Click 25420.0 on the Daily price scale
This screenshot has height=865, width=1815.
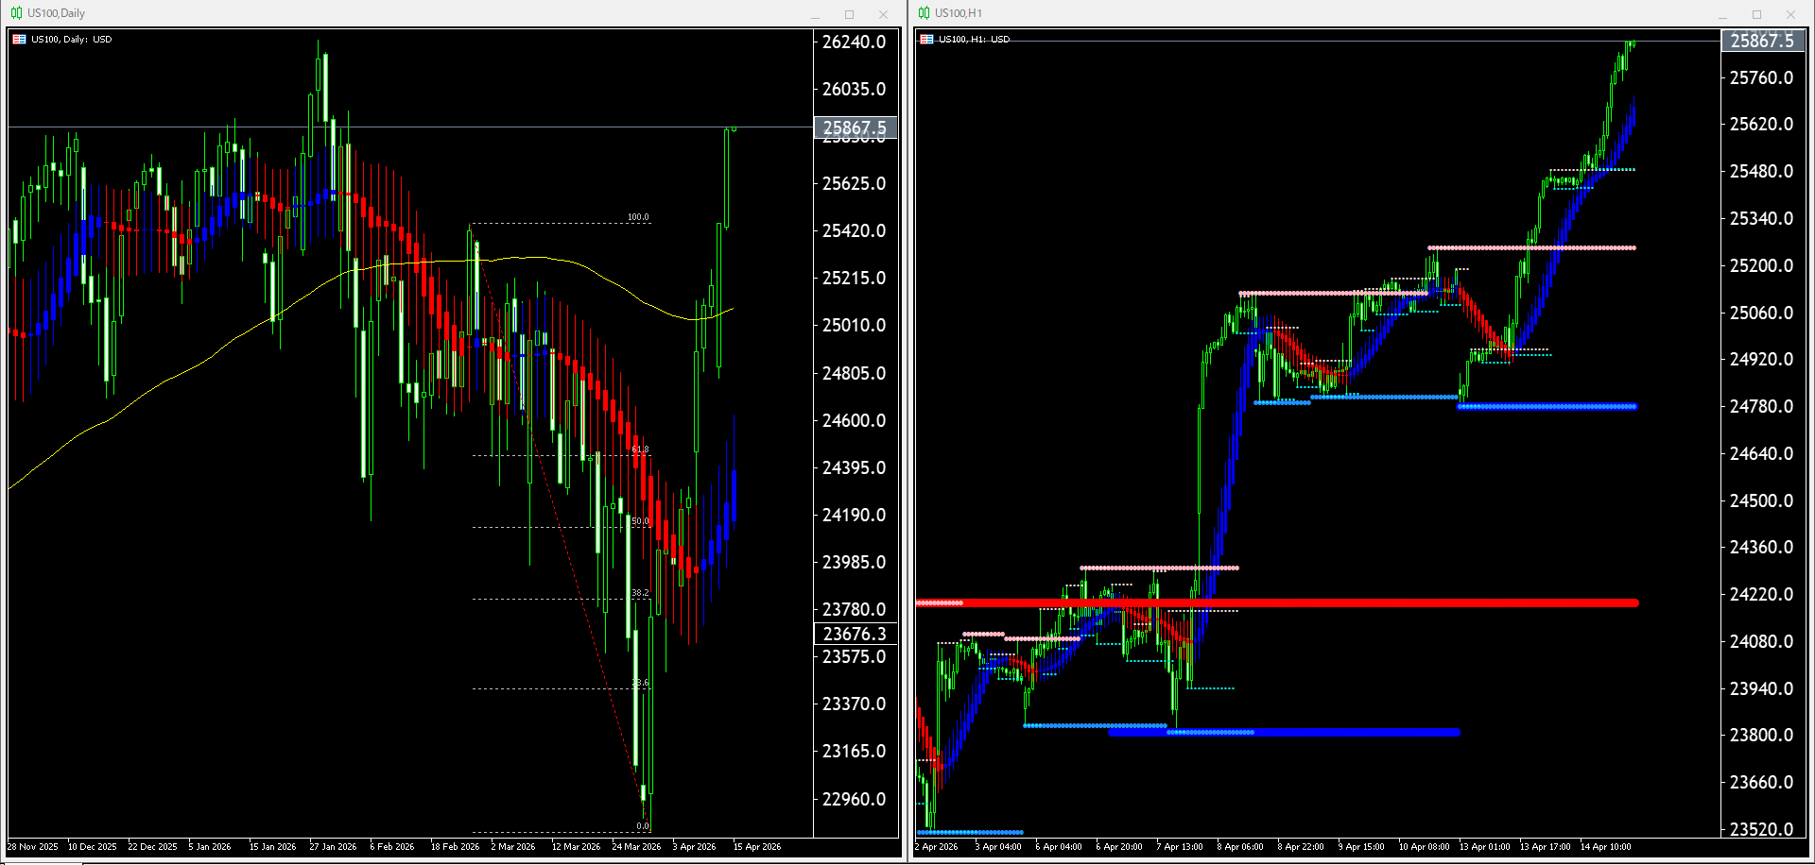tap(854, 230)
